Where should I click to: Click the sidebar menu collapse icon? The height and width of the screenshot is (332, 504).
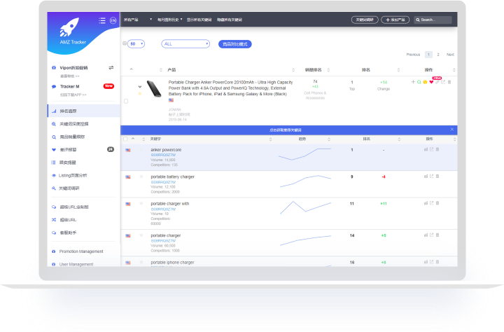pyautogui.click(x=102, y=20)
